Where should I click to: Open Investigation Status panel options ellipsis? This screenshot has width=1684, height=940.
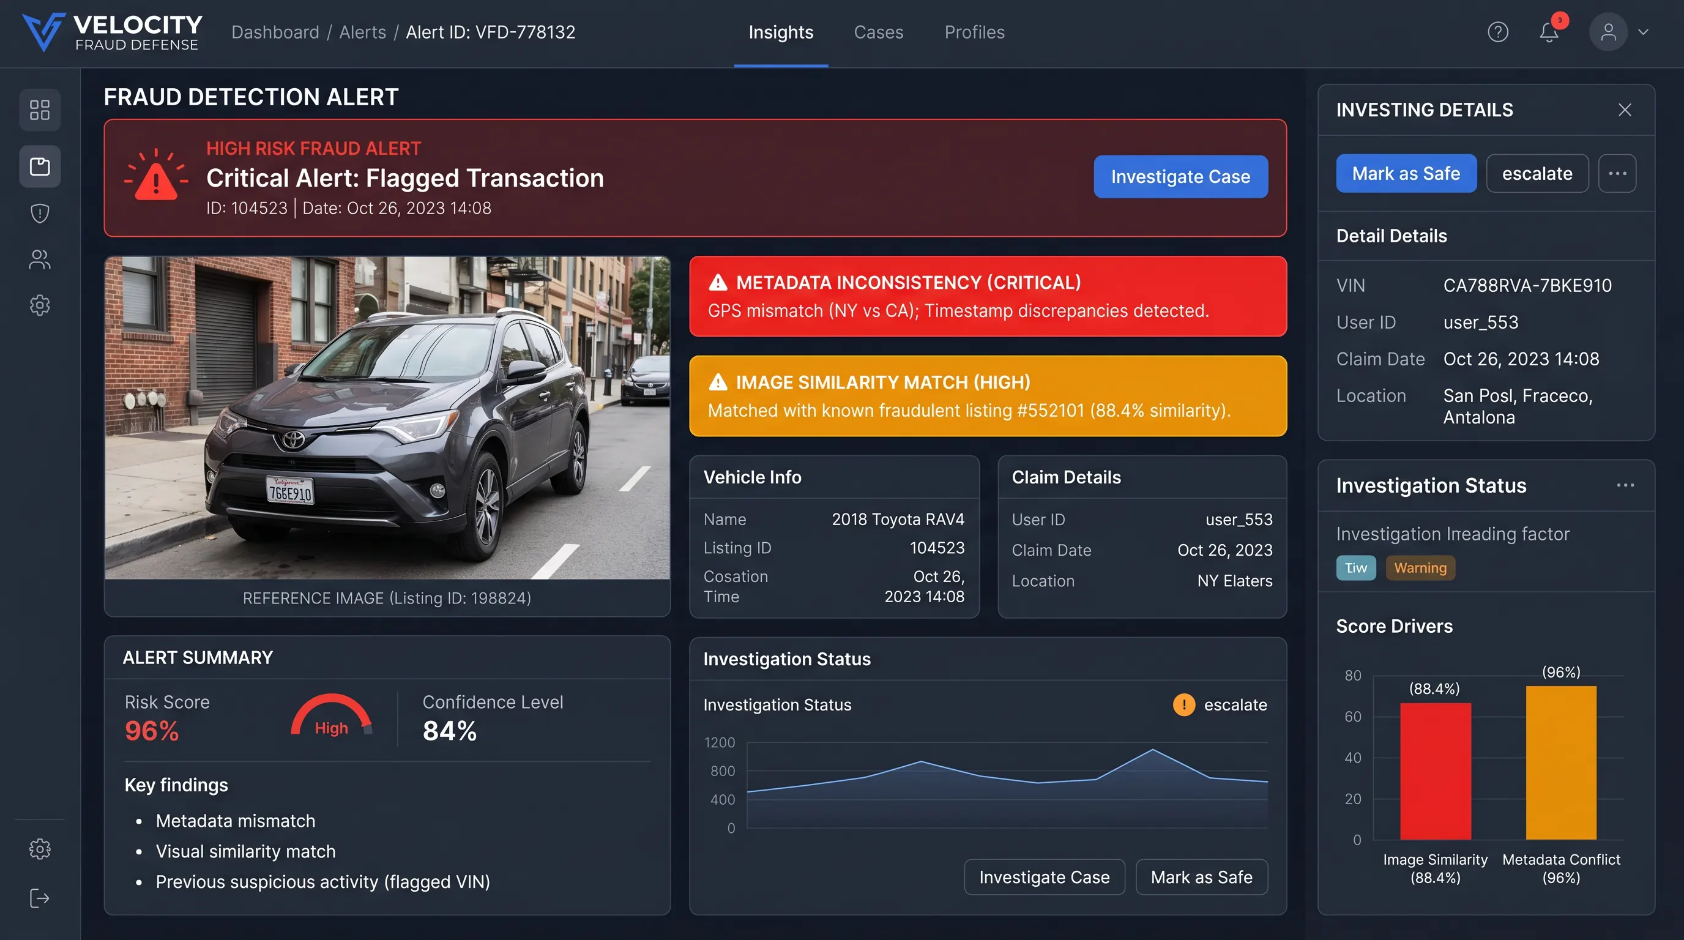click(1625, 485)
